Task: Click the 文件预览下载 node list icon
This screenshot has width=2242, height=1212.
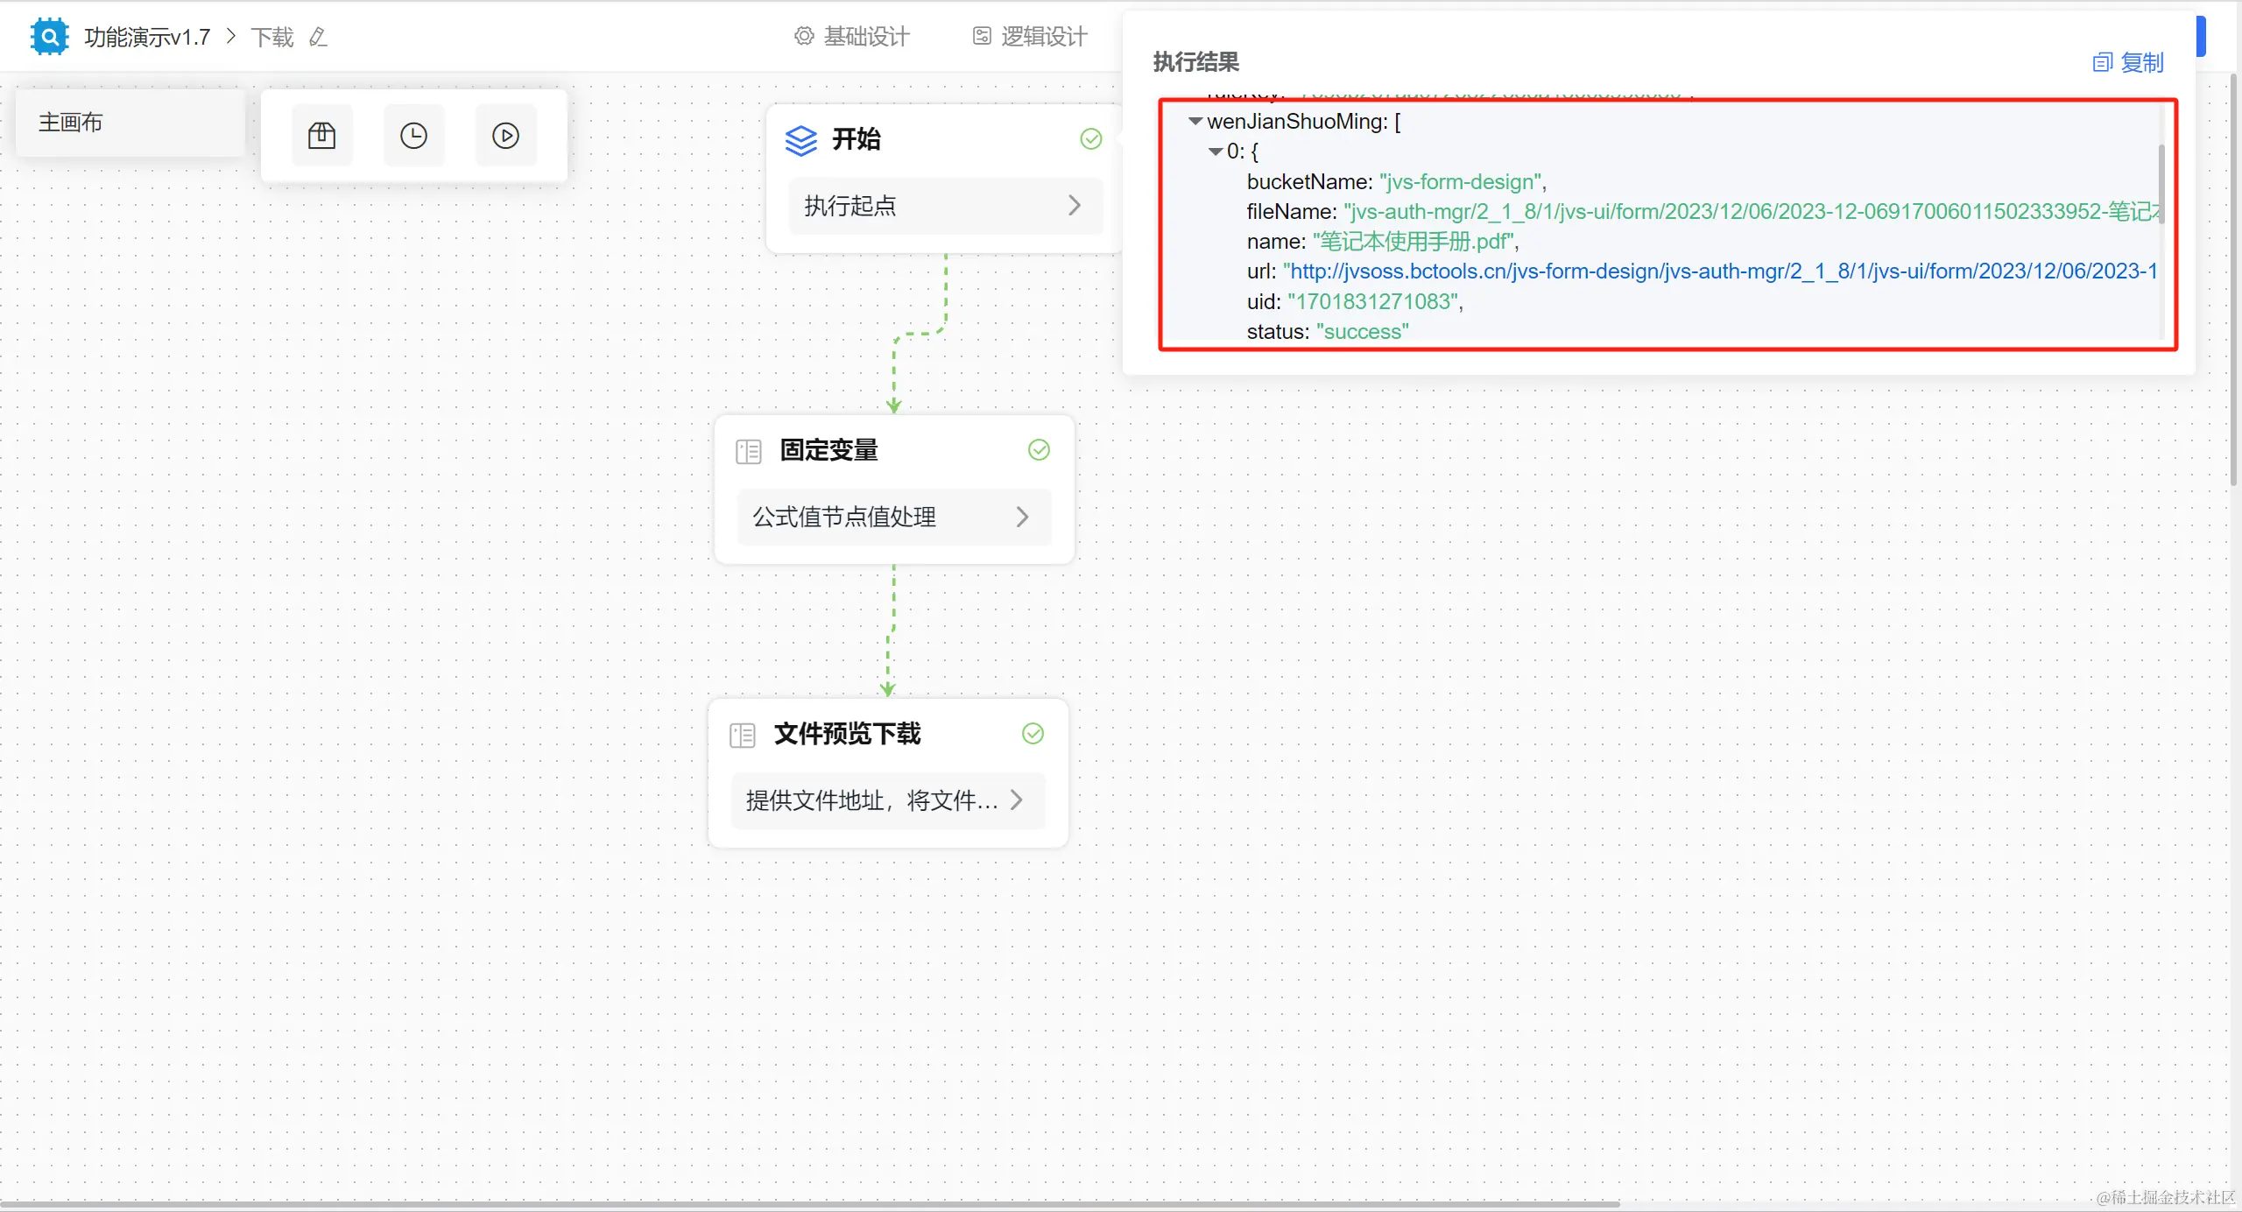Action: pyautogui.click(x=743, y=735)
